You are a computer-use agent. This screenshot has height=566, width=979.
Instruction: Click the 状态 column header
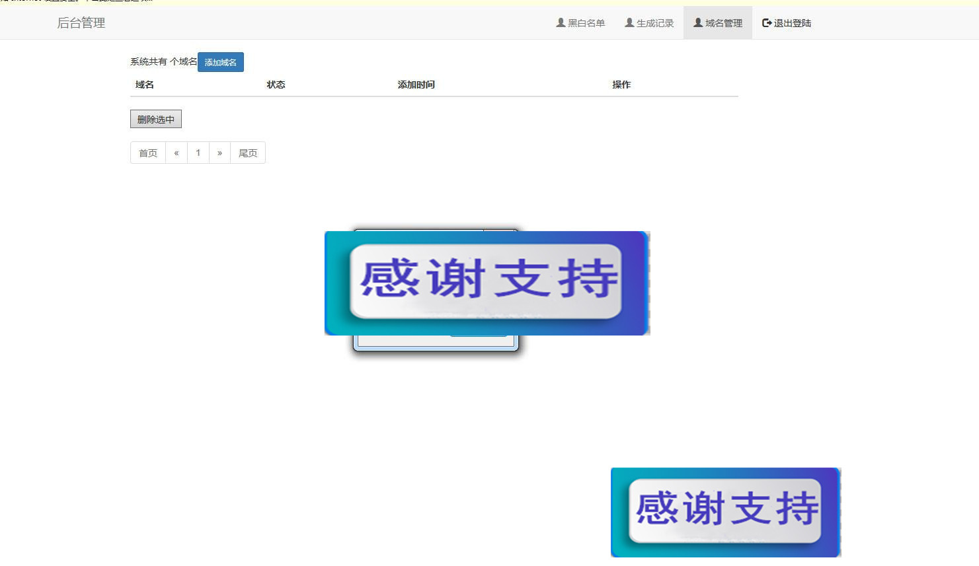click(276, 84)
